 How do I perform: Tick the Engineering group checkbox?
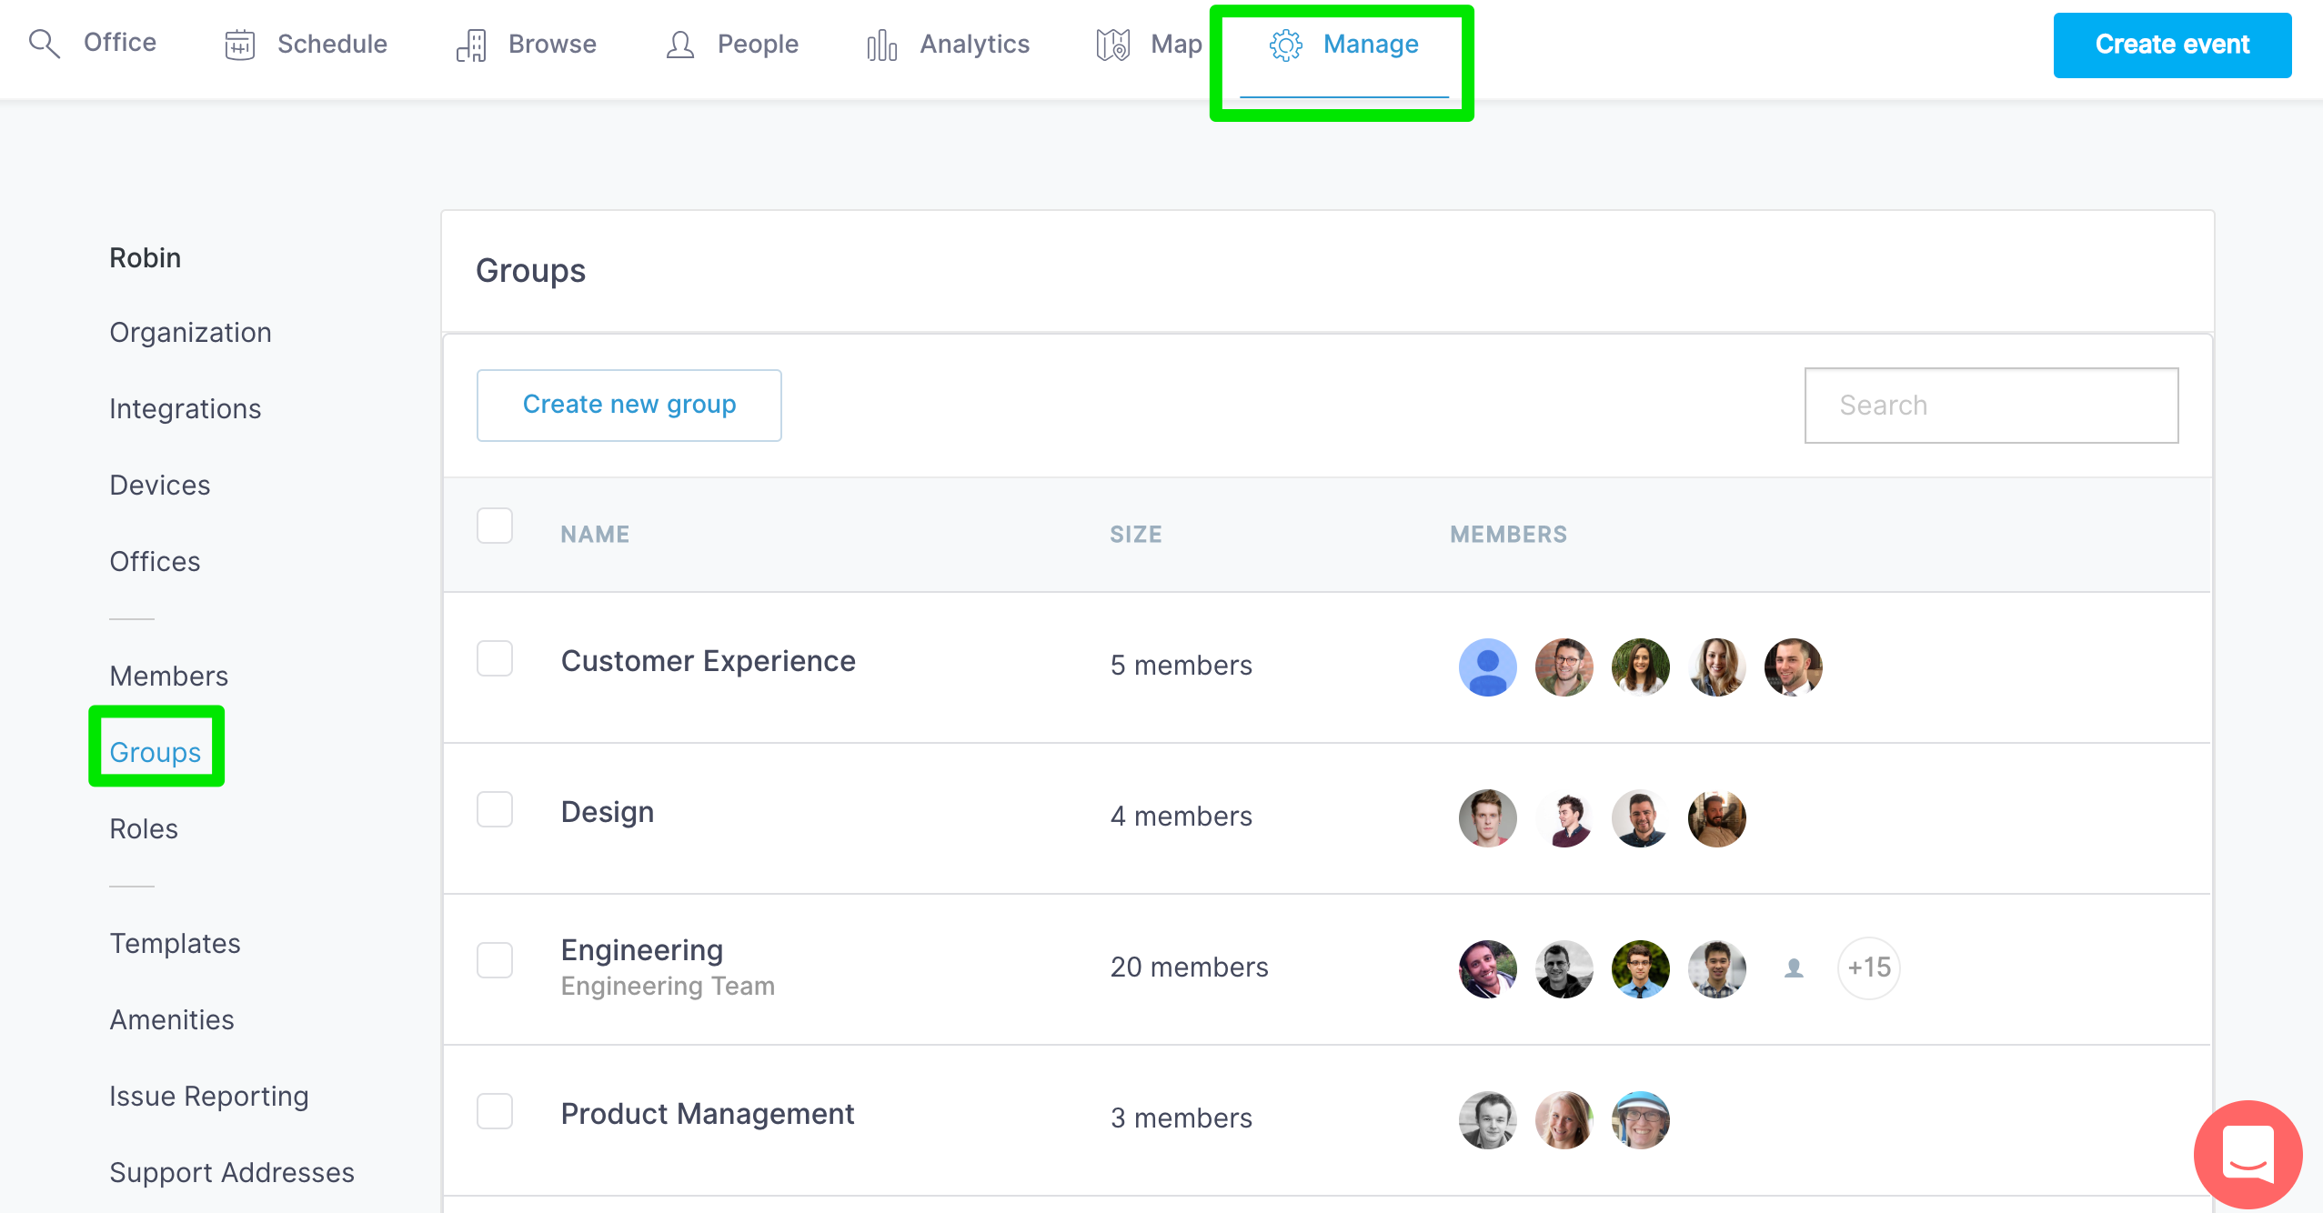tap(495, 960)
